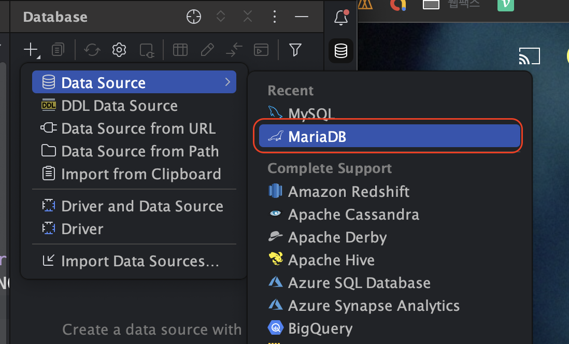Select Import from Clipboard

[x=134, y=174]
